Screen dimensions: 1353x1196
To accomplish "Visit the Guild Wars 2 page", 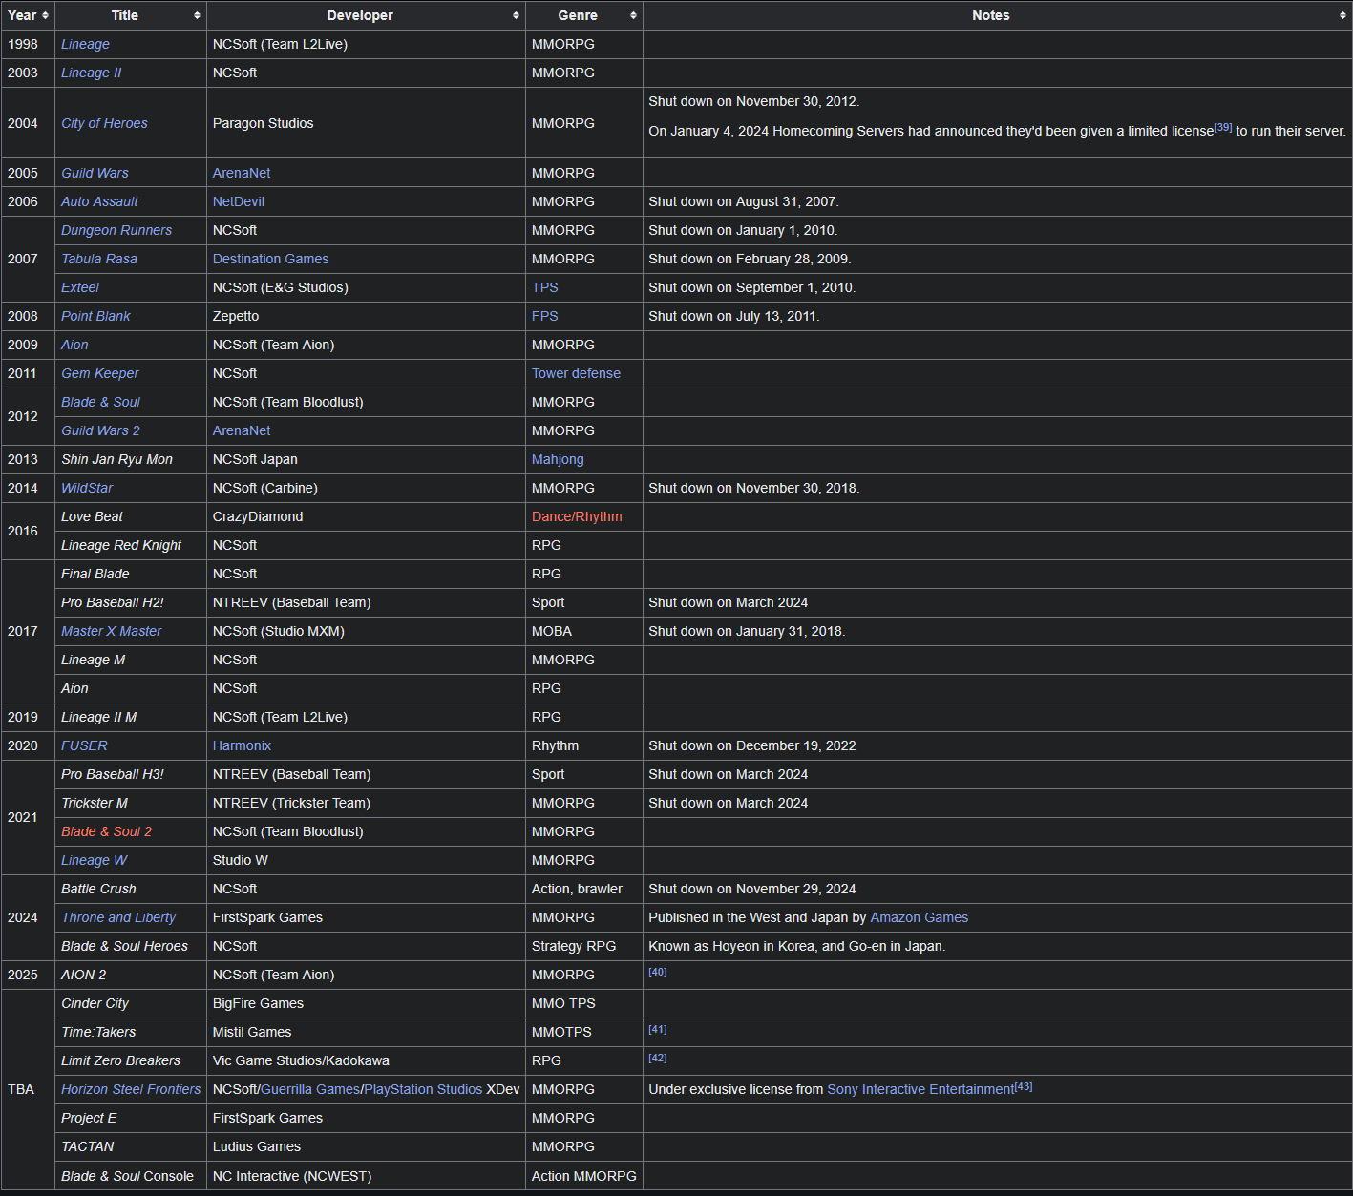I will [x=100, y=430].
